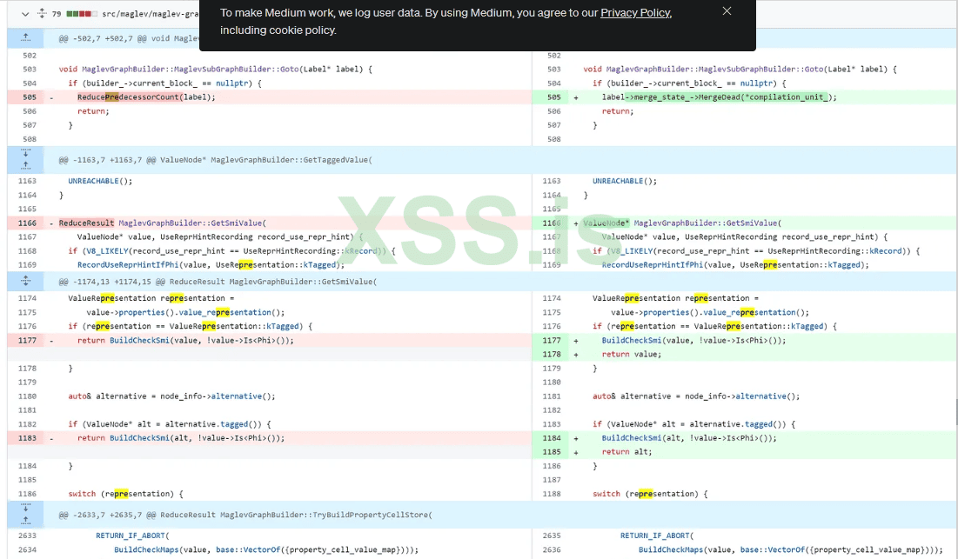Click left-side line number 1166
This screenshot has width=958, height=559.
pos(28,223)
